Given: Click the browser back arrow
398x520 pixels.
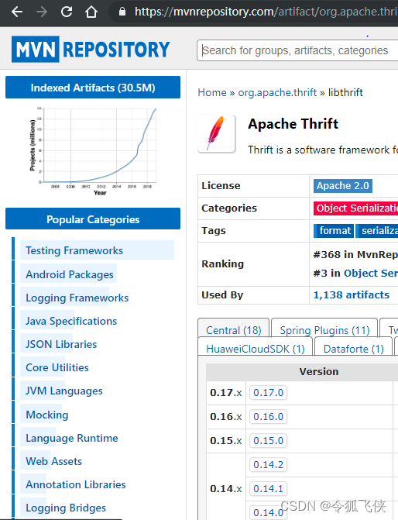Looking at the screenshot, I should click(17, 12).
